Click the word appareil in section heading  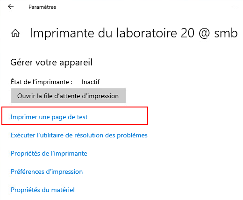coord(76,63)
